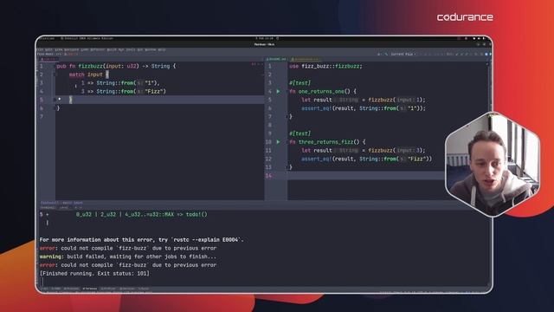Click the 'match input' breadcrumb
Image resolution: width=554 pixels, height=312 pixels.
tap(73, 203)
